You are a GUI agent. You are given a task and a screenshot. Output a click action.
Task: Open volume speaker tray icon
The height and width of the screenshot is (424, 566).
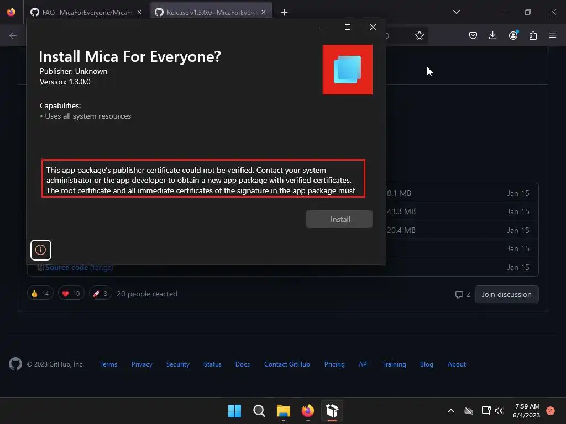click(499, 411)
